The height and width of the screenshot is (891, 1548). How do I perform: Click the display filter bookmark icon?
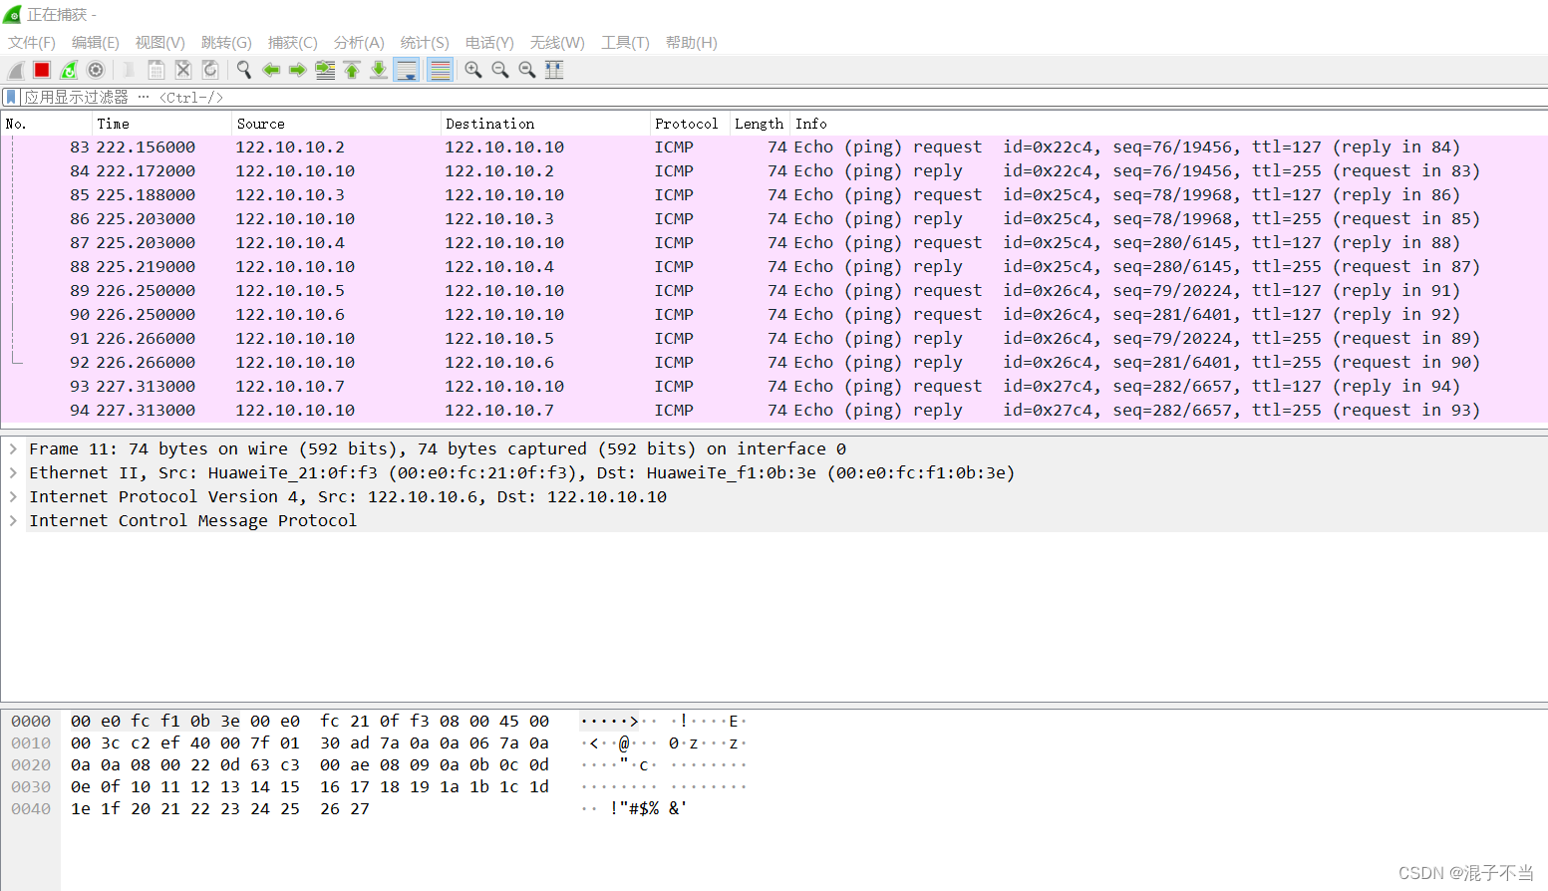click(10, 97)
